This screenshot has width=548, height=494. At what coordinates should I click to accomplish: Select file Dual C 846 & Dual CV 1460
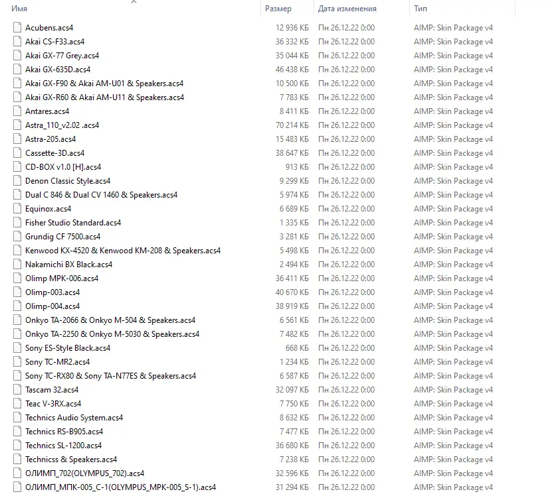pyautogui.click(x=101, y=195)
